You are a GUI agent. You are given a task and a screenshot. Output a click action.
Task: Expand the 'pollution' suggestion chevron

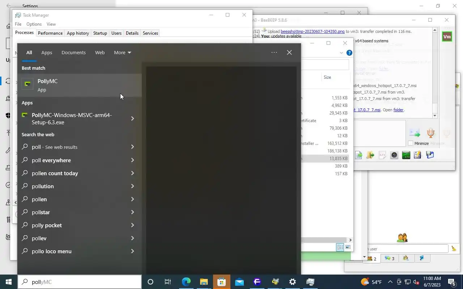[x=132, y=186]
